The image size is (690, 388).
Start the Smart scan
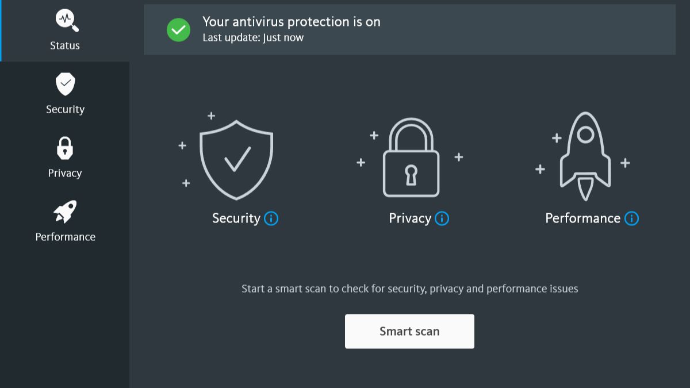[x=409, y=331]
